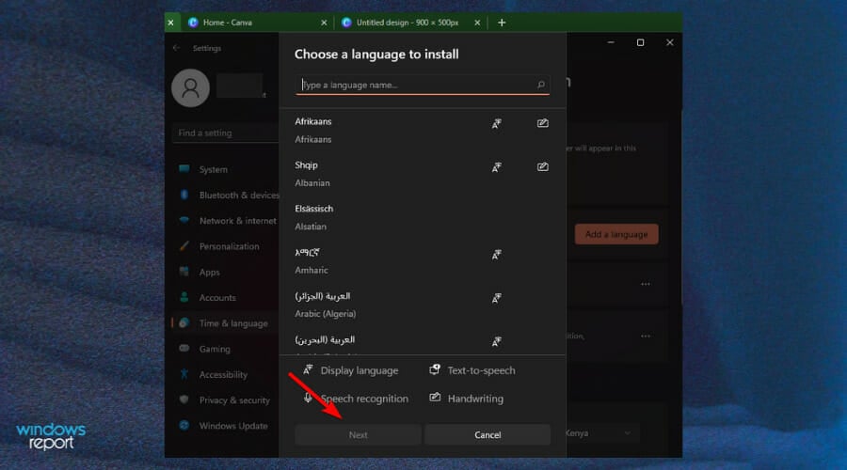
Task: Click the Privacy shield icon in sidebar
Action: [x=184, y=399]
